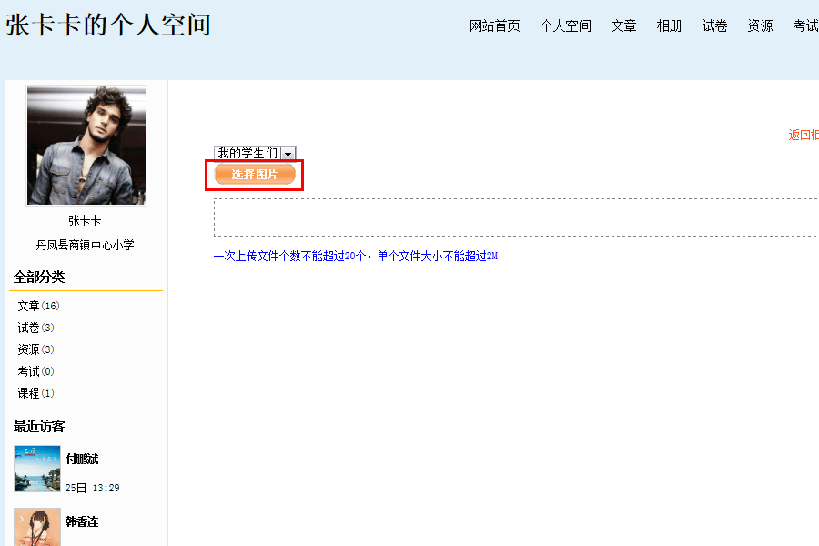819x546 pixels.
Task: Open visitor 韩香连's name link
Action: click(82, 521)
